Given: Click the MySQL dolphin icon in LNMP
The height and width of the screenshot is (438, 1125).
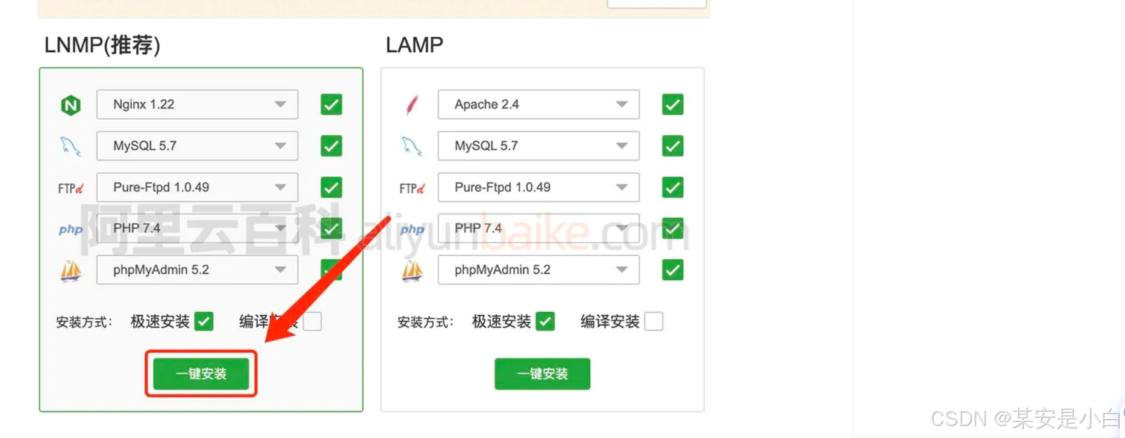Looking at the screenshot, I should click(x=70, y=146).
